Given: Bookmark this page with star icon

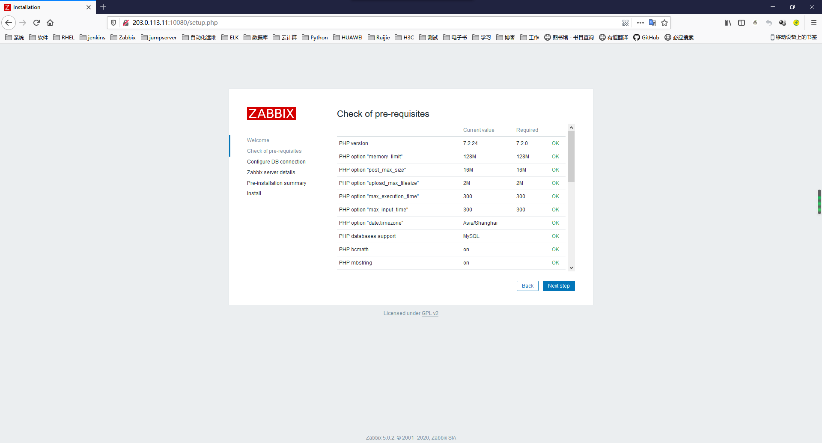Looking at the screenshot, I should (664, 23).
